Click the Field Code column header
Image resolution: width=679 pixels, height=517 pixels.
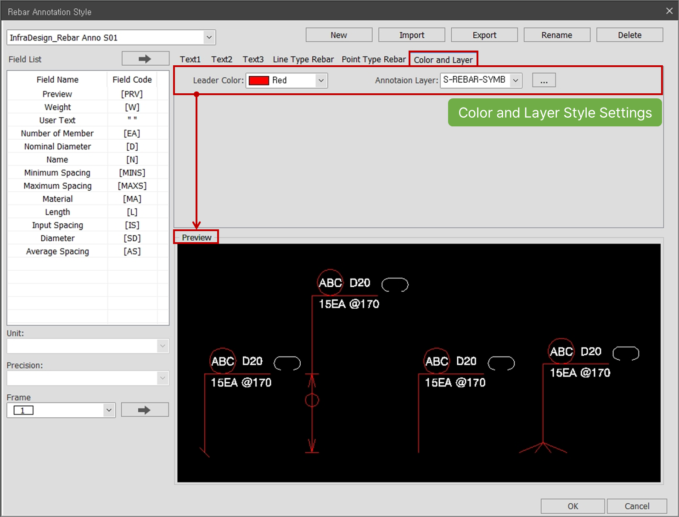pyautogui.click(x=132, y=80)
